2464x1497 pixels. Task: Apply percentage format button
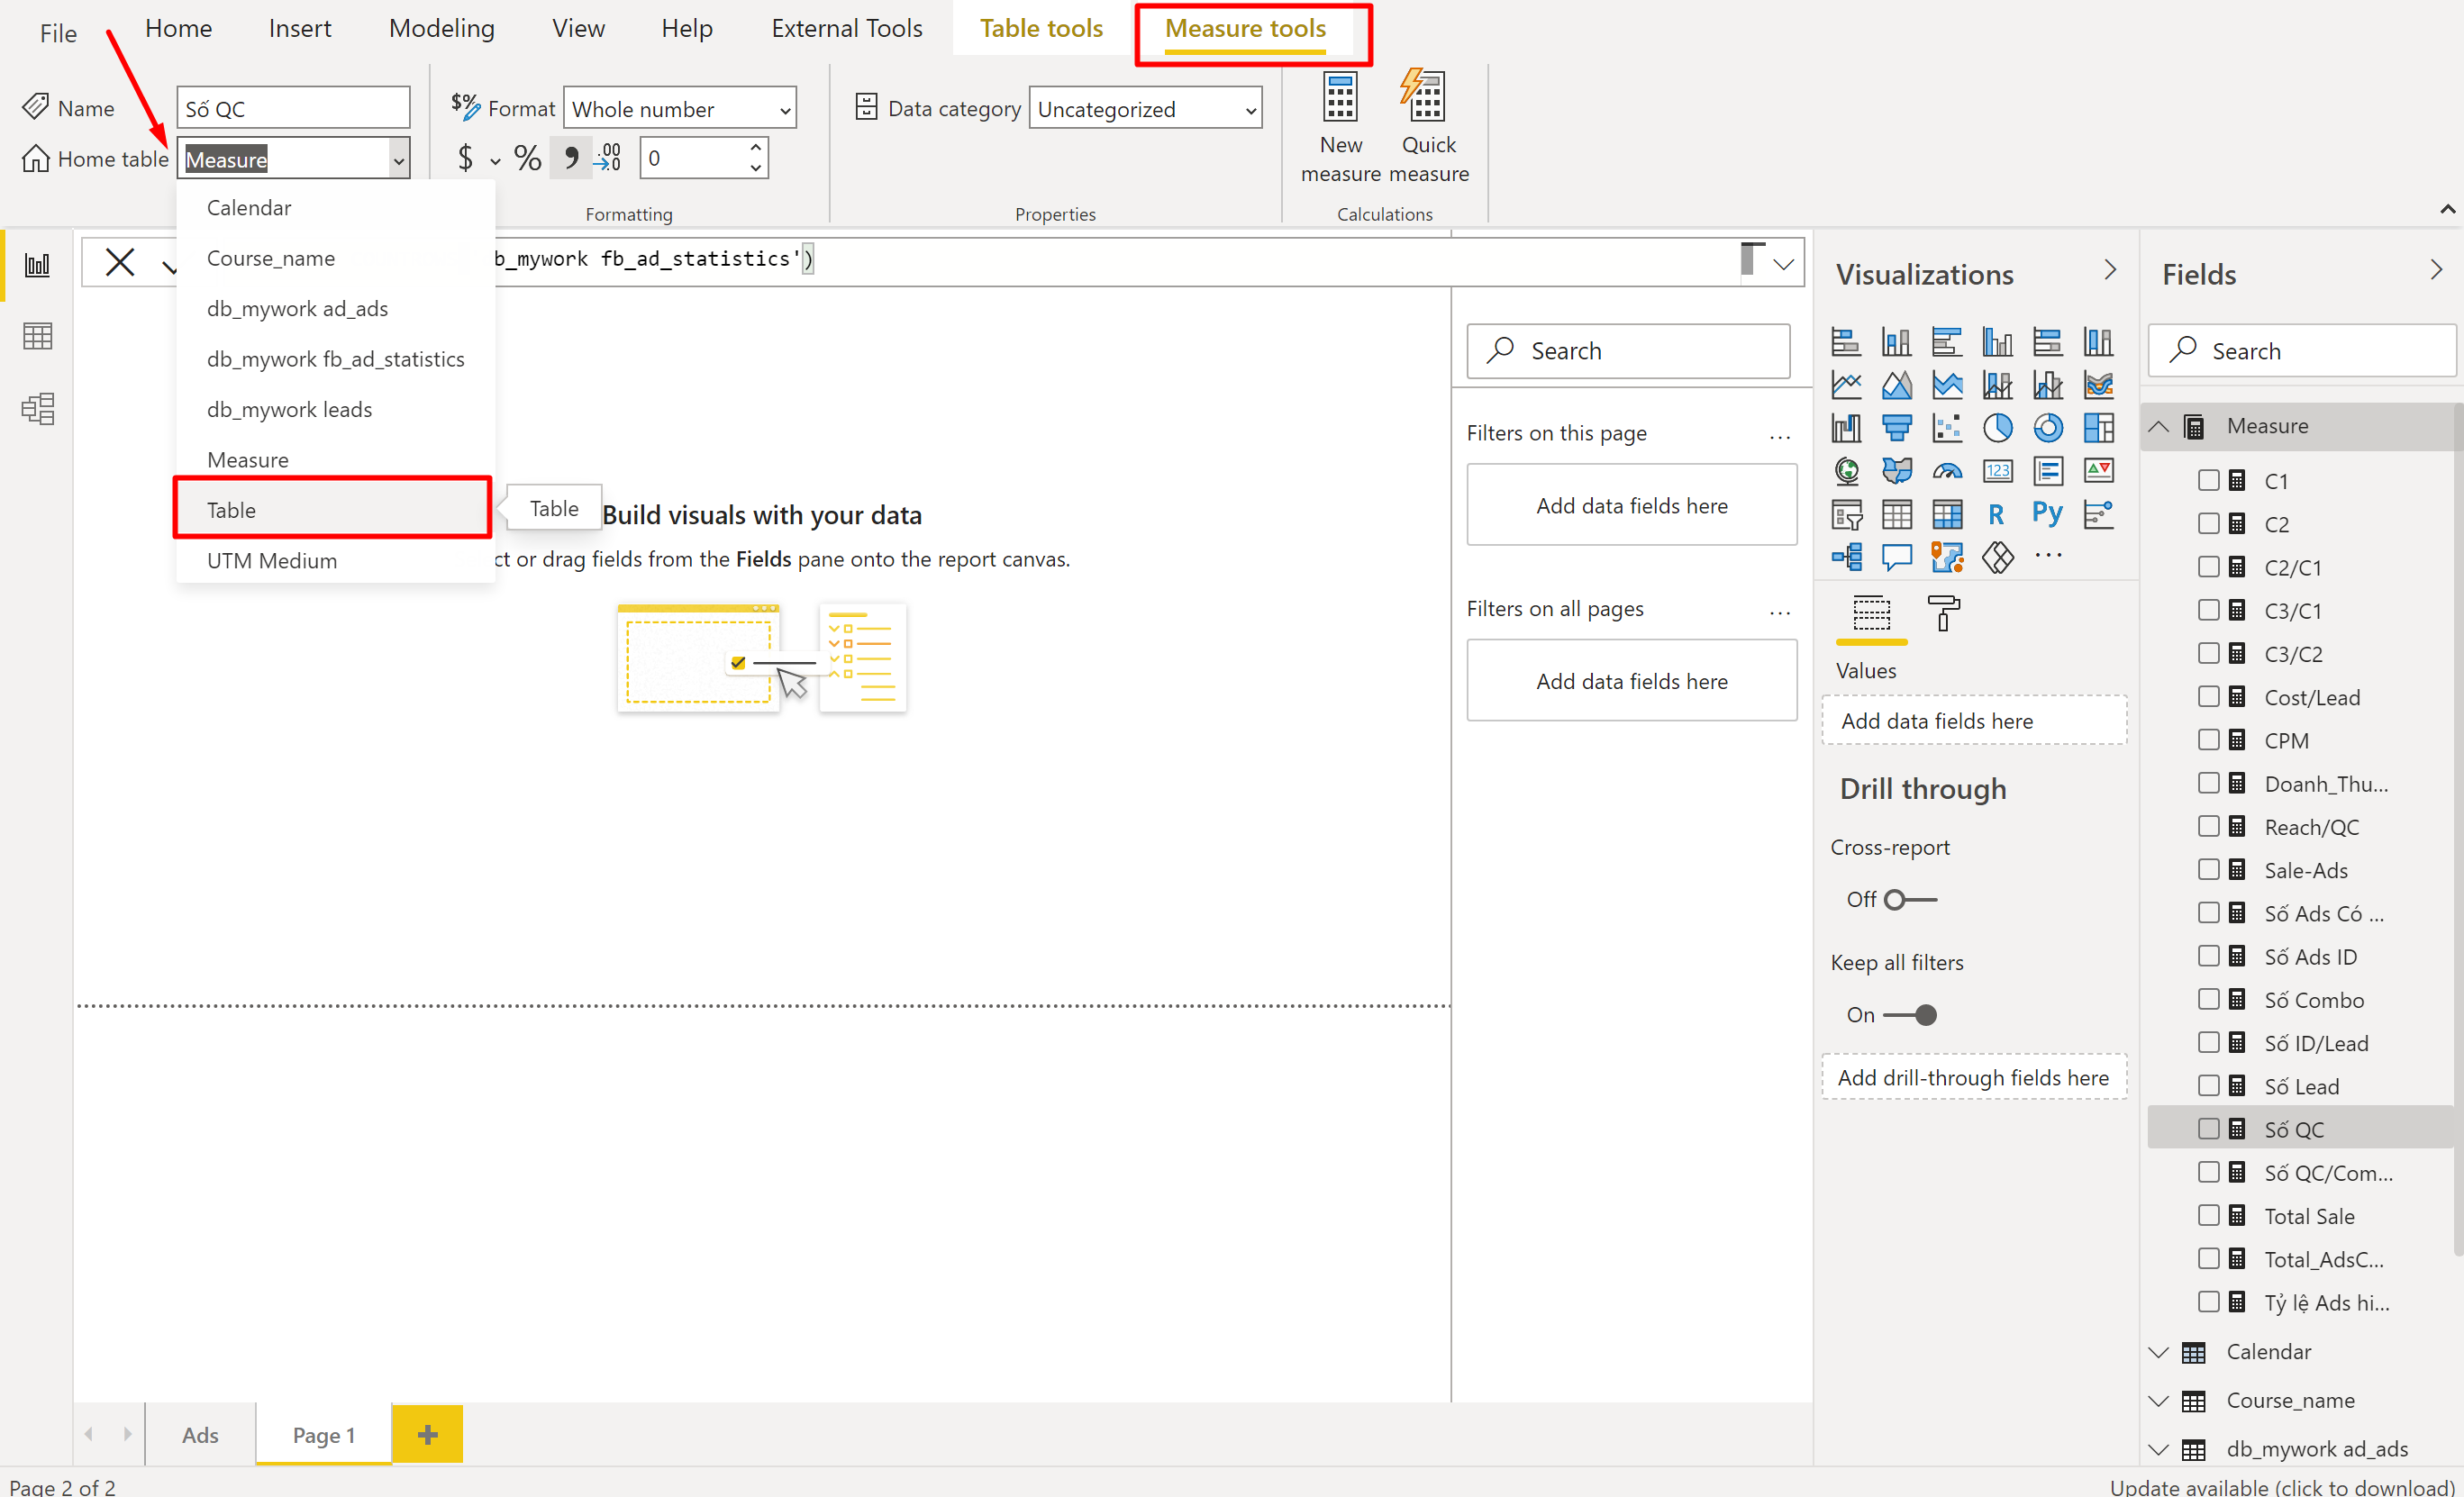pyautogui.click(x=527, y=158)
